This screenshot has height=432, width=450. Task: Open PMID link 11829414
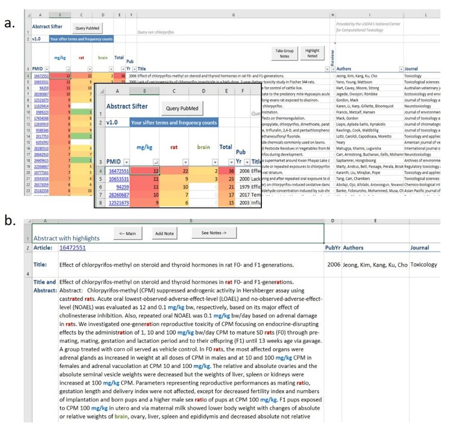41,106
